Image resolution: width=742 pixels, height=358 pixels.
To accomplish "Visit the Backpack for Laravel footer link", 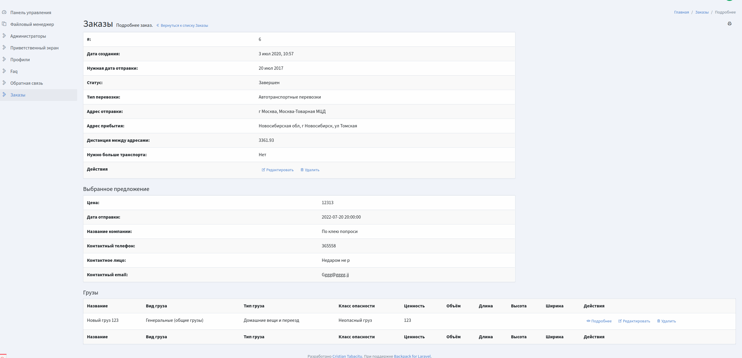I will (x=412, y=356).
